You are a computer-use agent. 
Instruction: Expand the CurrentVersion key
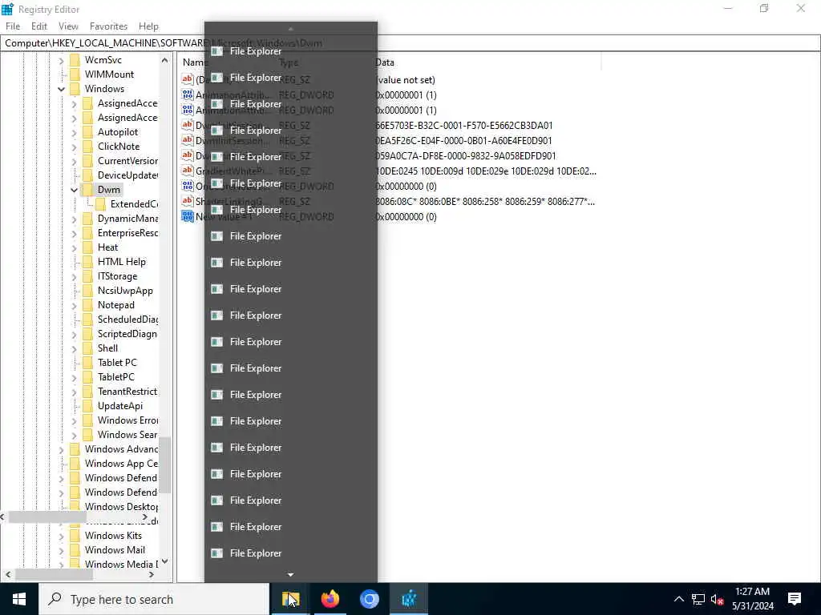pos(74,161)
